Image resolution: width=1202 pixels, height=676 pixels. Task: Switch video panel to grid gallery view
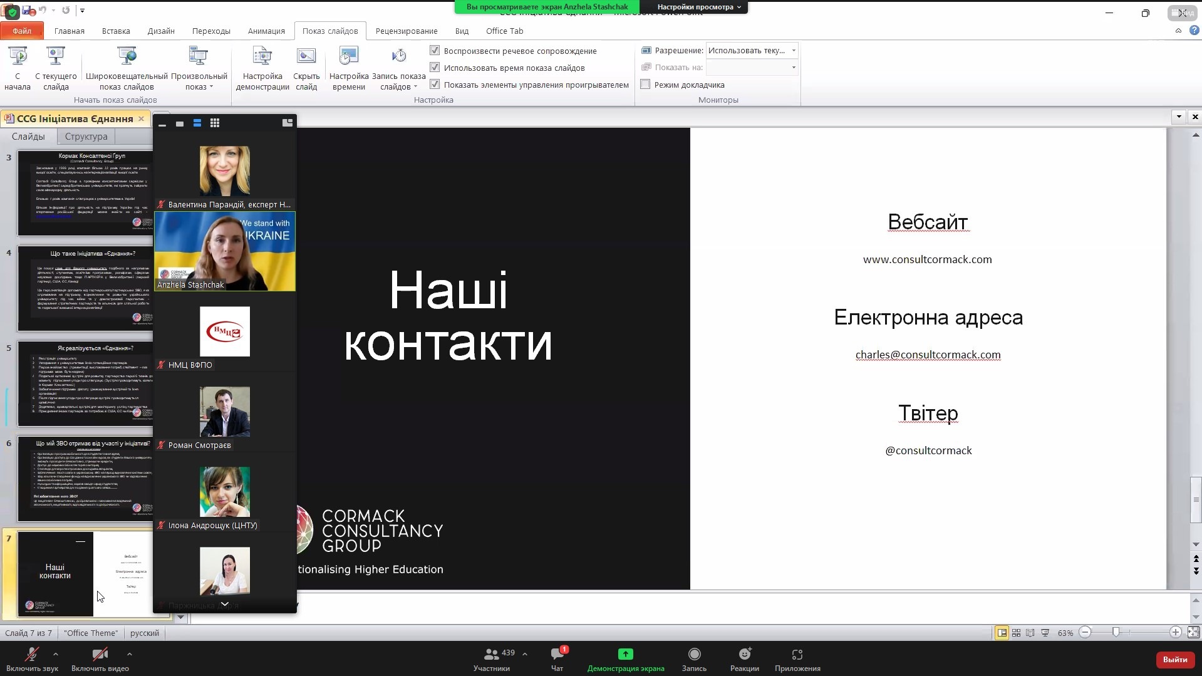[215, 123]
